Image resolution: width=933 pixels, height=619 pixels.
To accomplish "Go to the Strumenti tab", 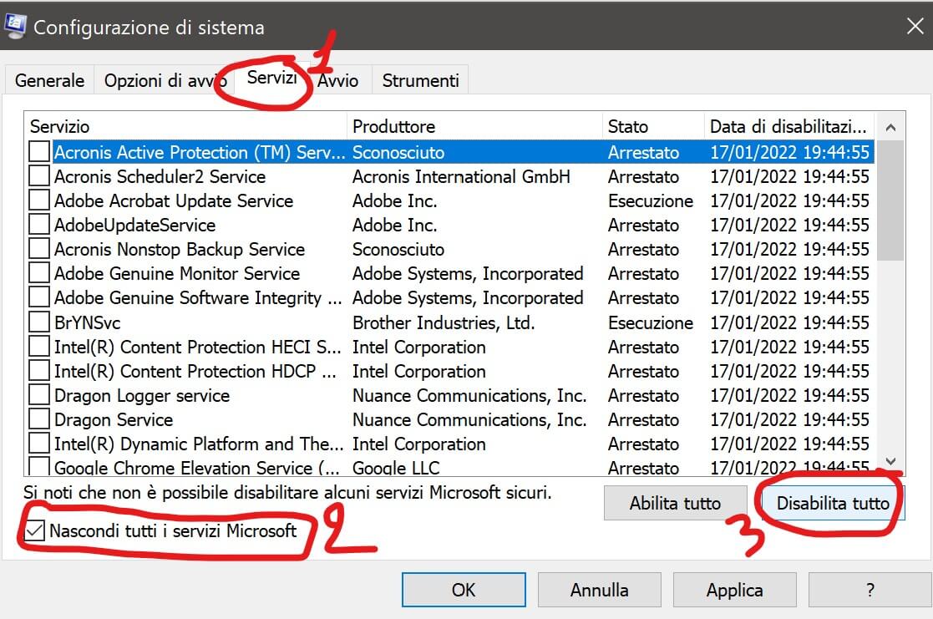I will click(420, 81).
